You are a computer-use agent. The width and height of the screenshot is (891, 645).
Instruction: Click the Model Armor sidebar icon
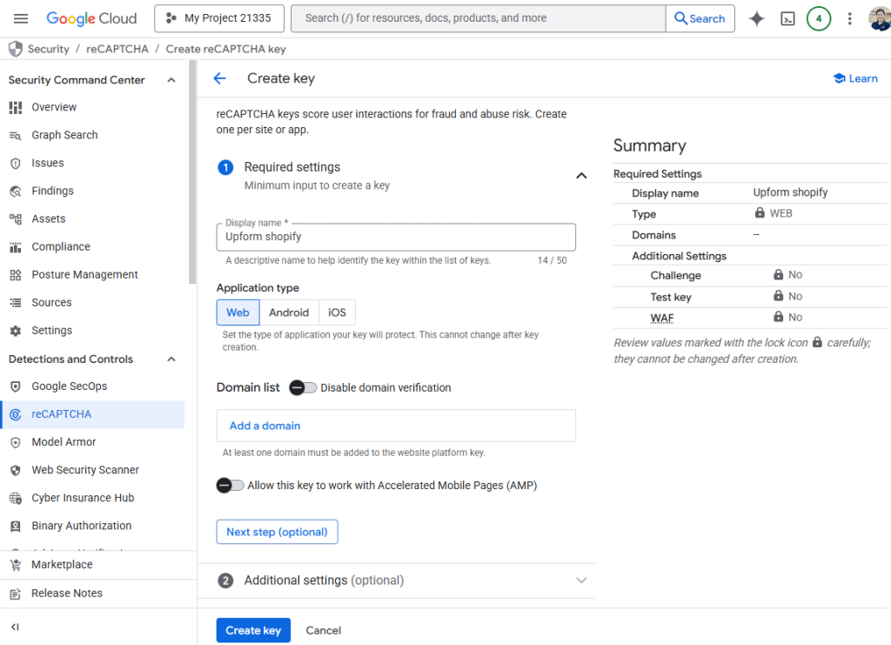point(16,442)
